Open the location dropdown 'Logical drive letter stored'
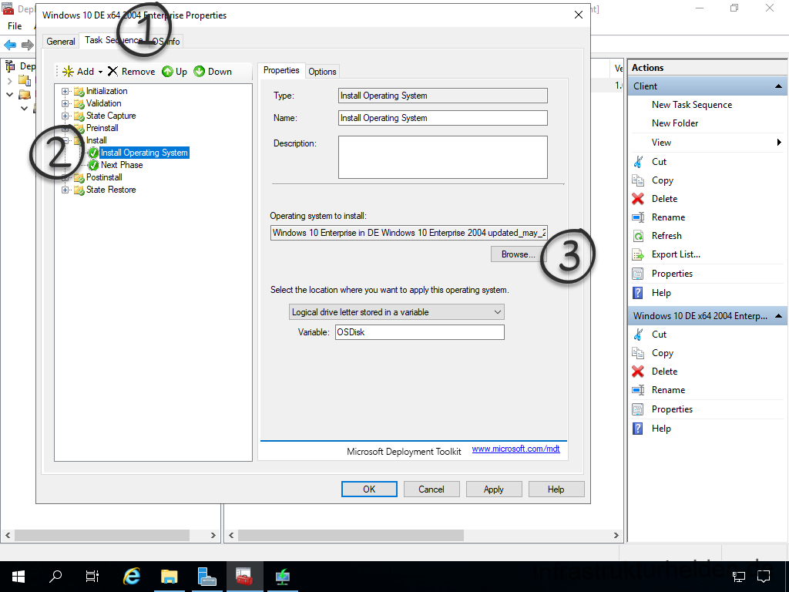This screenshot has height=592, width=789. (x=397, y=312)
